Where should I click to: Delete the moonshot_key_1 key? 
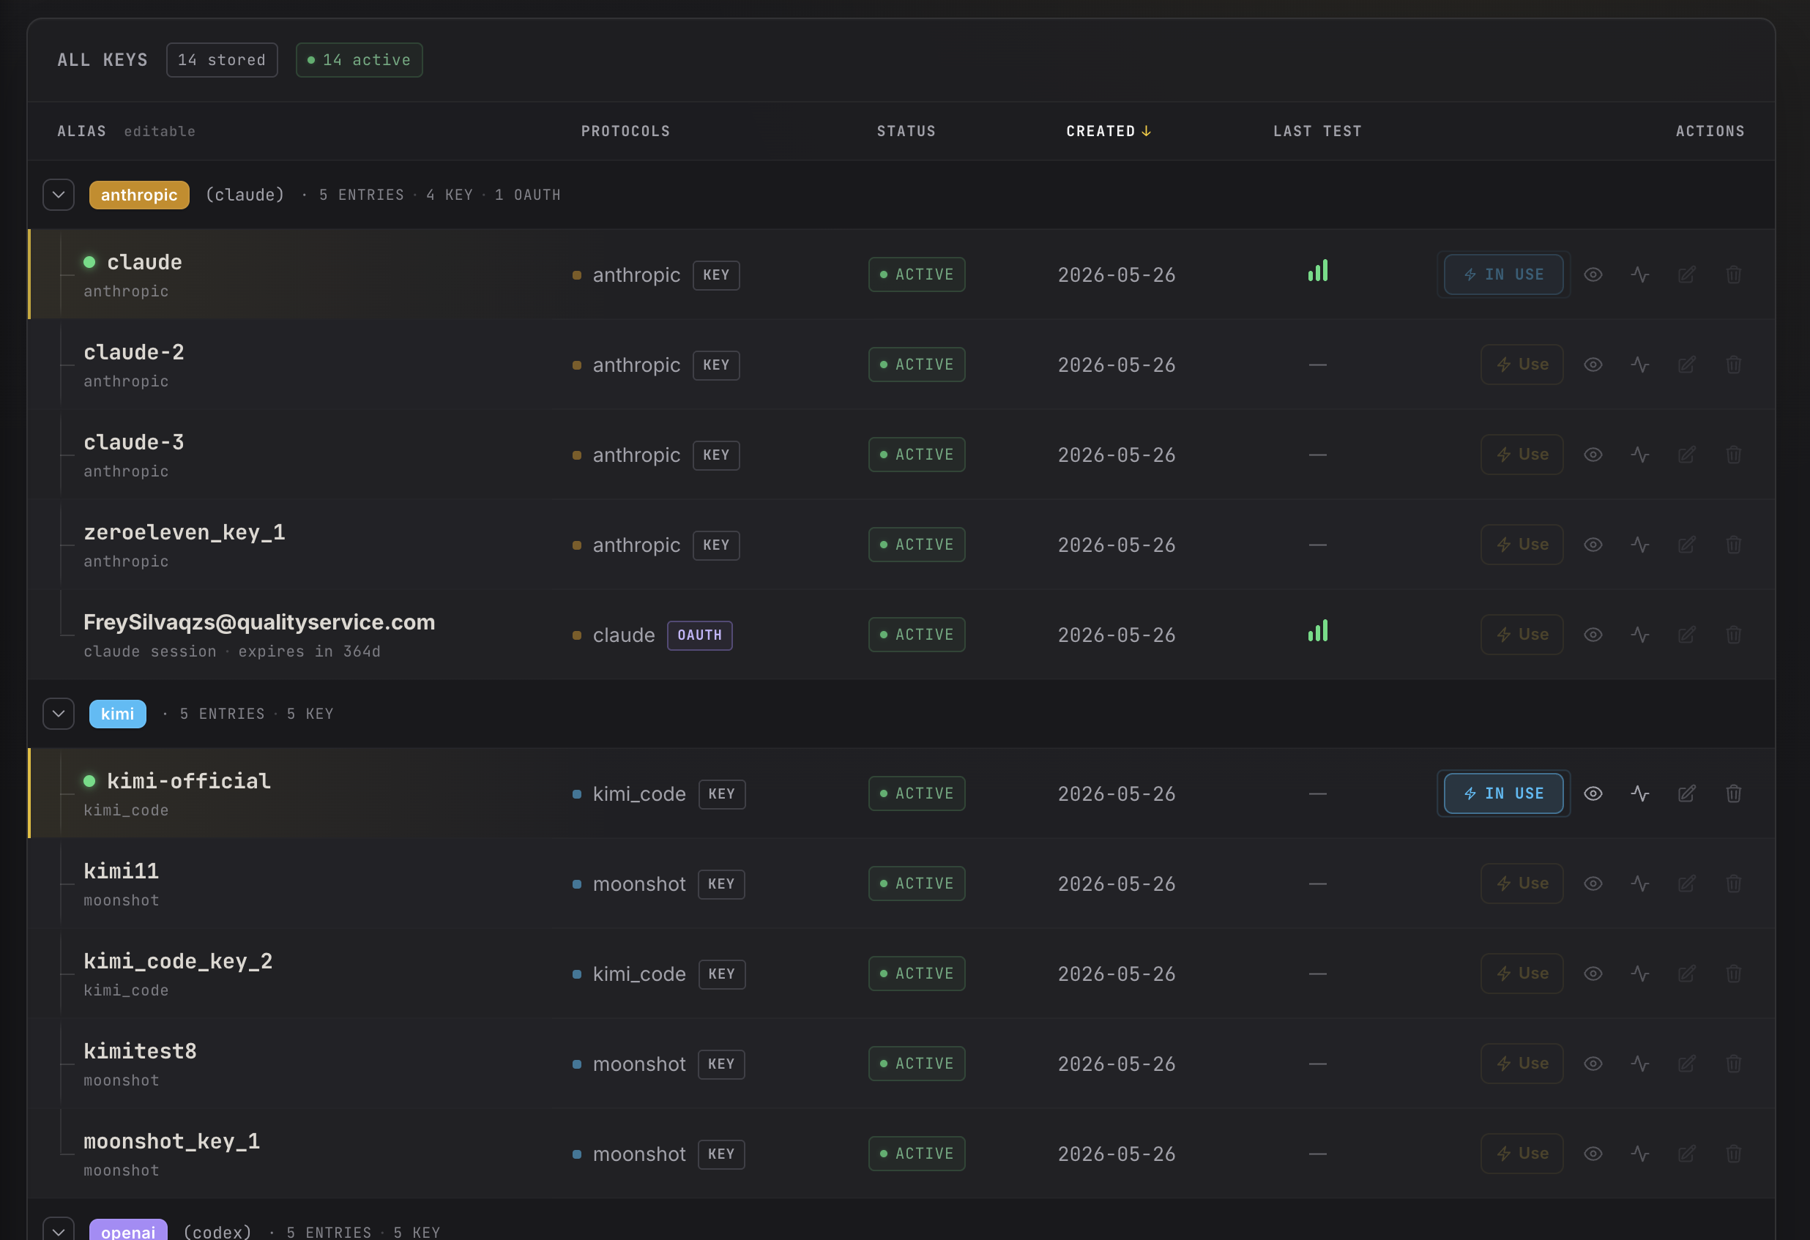tap(1733, 1154)
